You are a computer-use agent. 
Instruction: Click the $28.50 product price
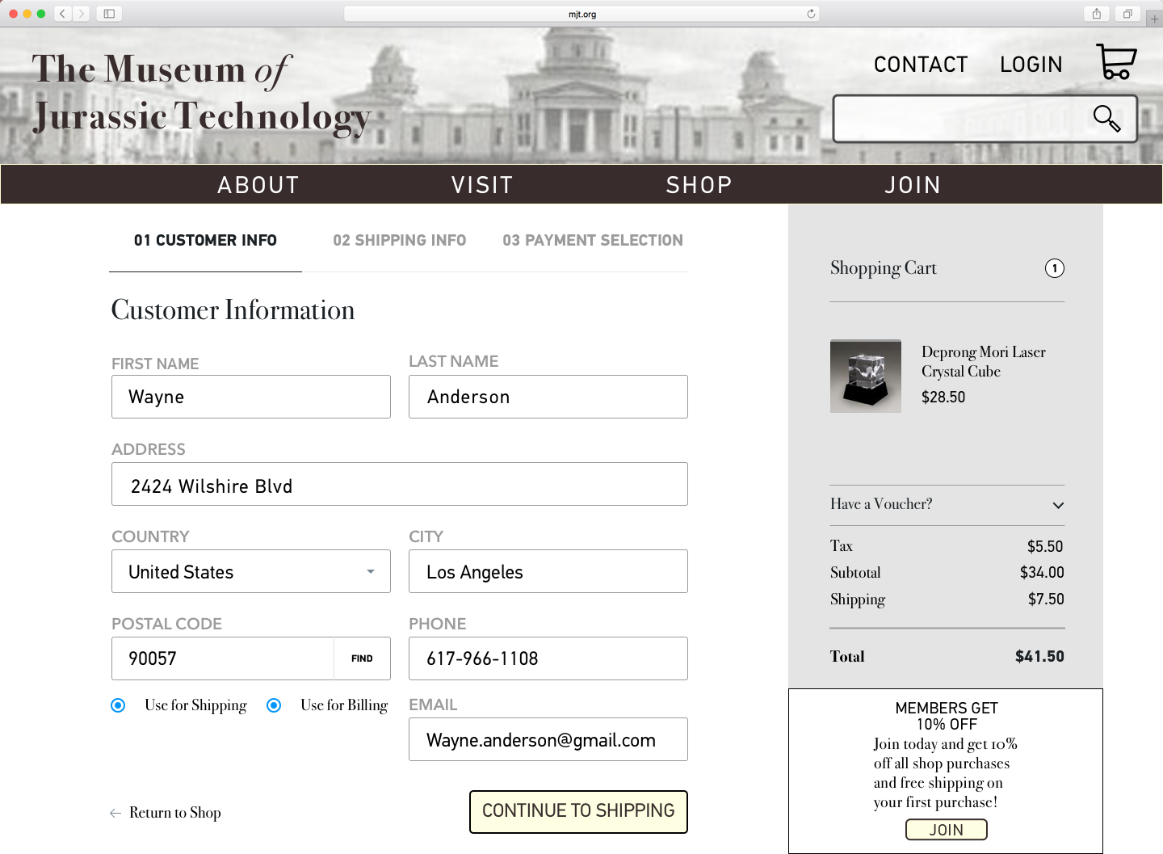[943, 397]
